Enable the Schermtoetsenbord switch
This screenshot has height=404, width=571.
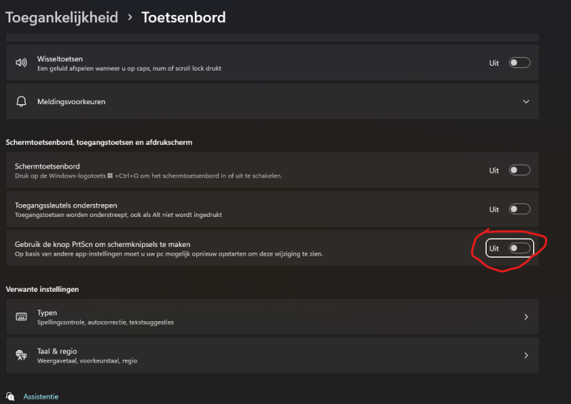coord(519,171)
